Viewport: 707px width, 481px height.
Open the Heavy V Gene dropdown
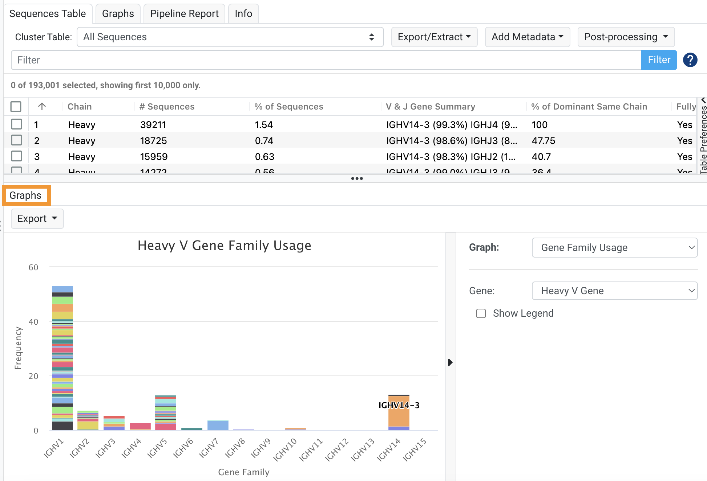click(614, 291)
